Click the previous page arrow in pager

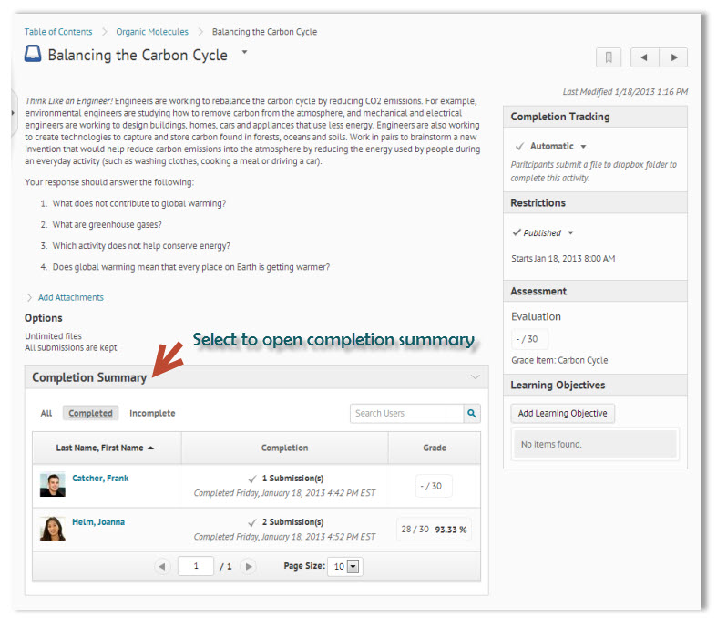[162, 566]
